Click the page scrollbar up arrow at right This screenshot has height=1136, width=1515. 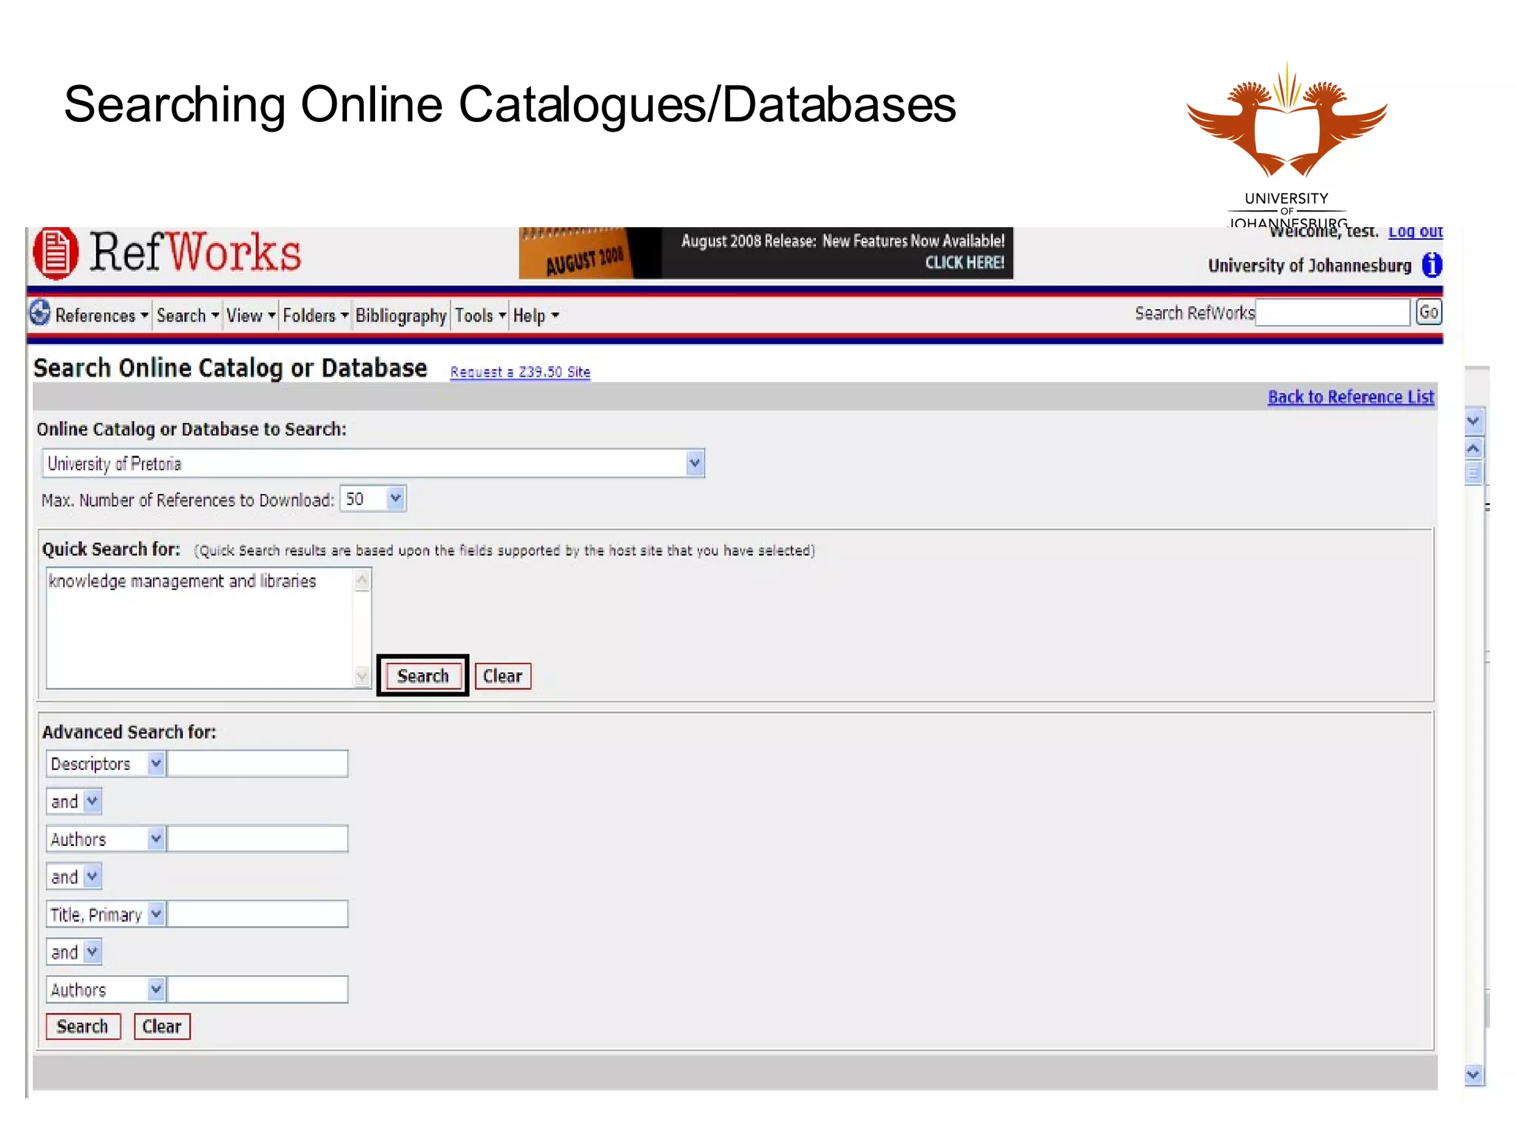pyautogui.click(x=1473, y=448)
